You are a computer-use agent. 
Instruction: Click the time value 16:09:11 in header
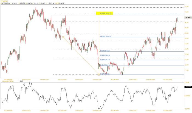coord(15,3)
